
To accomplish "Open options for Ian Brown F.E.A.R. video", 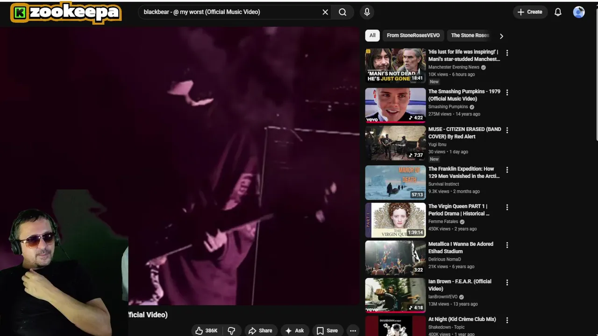I will point(507,282).
